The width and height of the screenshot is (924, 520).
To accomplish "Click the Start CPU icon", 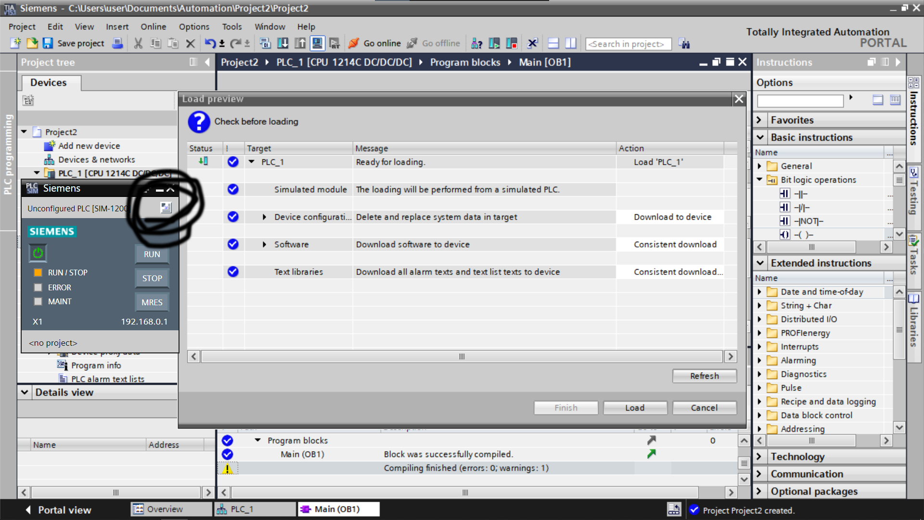I will pyautogui.click(x=494, y=43).
